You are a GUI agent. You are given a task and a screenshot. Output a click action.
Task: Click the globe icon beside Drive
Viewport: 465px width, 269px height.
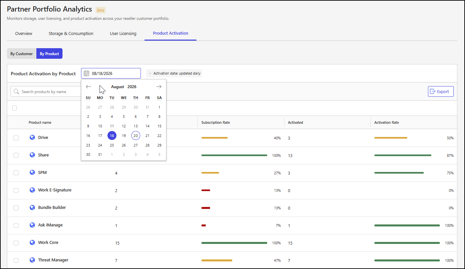32,137
